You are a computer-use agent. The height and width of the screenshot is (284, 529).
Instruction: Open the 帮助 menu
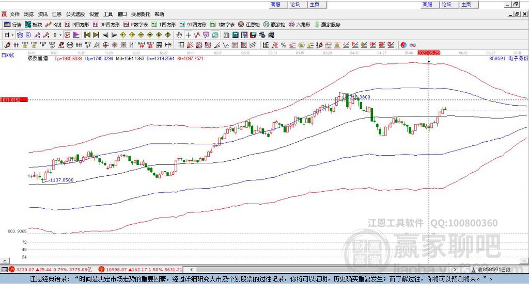[x=159, y=14]
